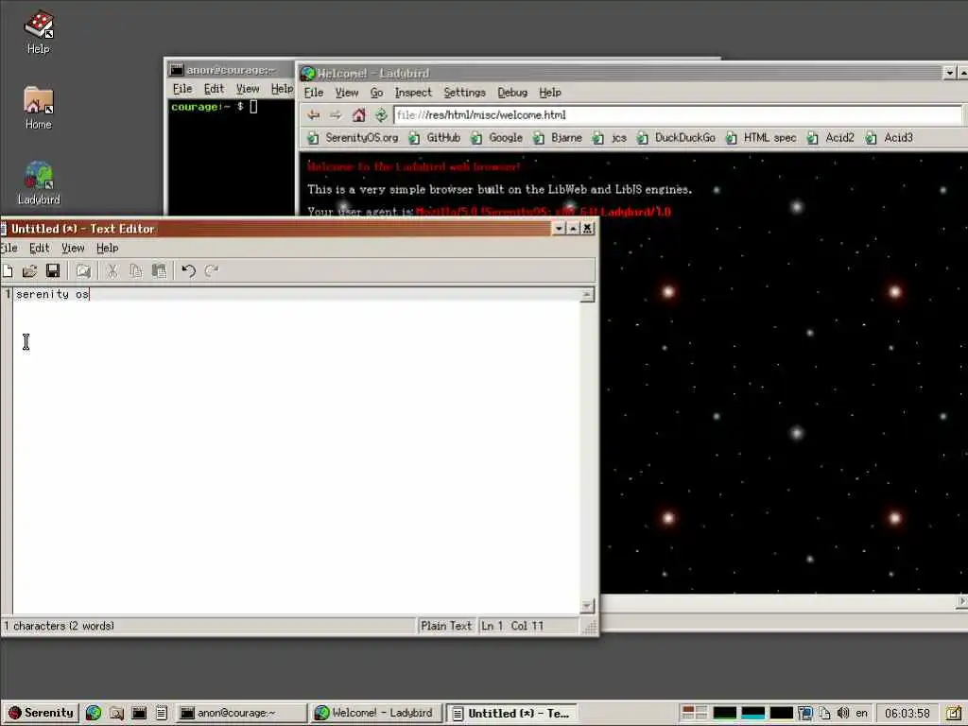The image size is (968, 726).
Task: Click the Text Editor scrollbar down arrow
Action: (x=587, y=606)
